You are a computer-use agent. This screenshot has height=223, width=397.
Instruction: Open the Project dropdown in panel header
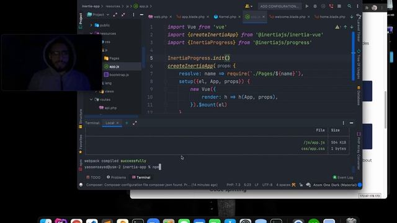(98, 15)
